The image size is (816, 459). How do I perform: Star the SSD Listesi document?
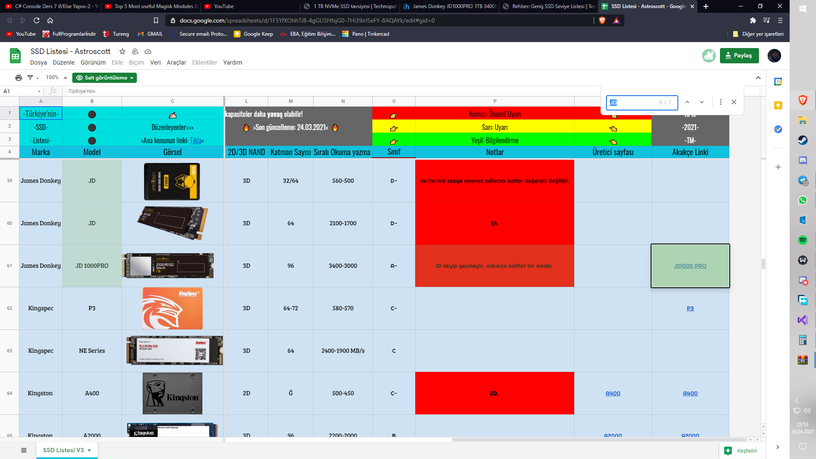[122, 51]
